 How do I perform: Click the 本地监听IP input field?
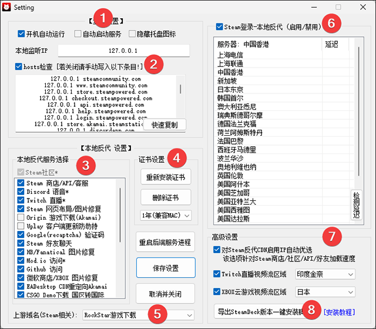click(124, 51)
